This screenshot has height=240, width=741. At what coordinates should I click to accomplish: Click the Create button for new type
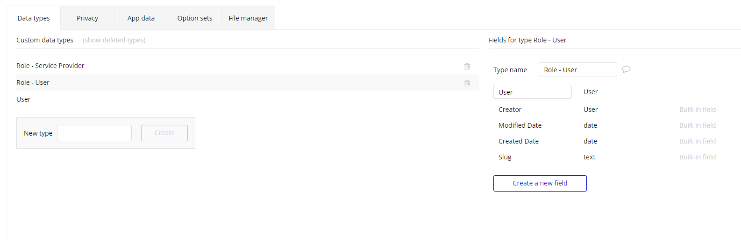[164, 133]
